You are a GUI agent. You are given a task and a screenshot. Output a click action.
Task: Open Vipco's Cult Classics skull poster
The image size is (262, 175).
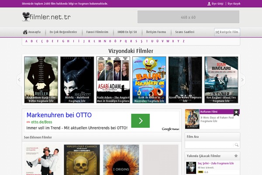coord(82,160)
